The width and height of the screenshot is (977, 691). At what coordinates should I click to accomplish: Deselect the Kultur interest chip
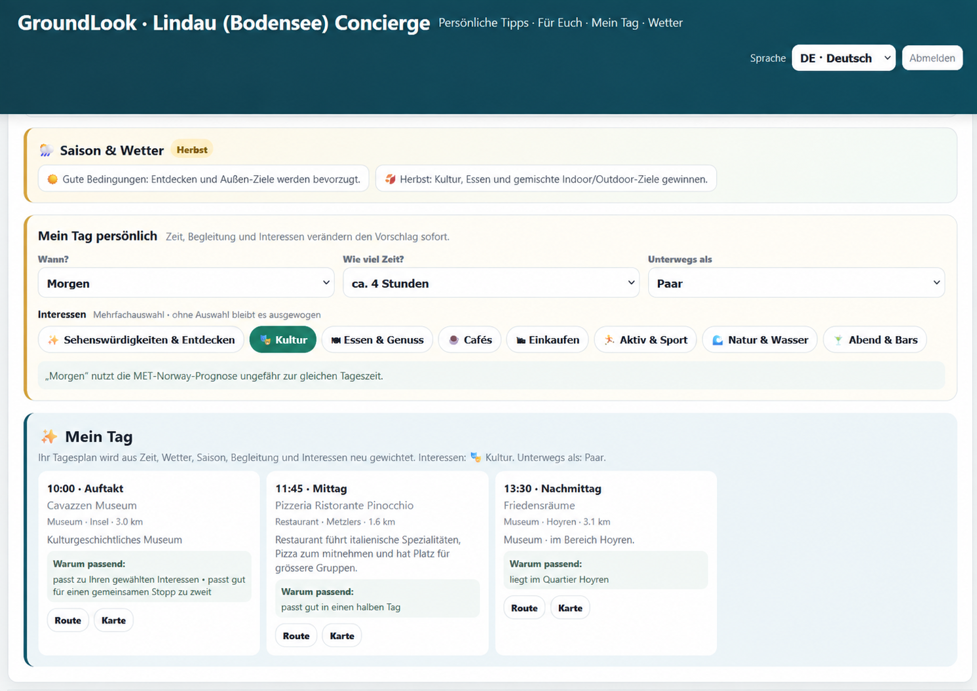pyautogui.click(x=283, y=339)
